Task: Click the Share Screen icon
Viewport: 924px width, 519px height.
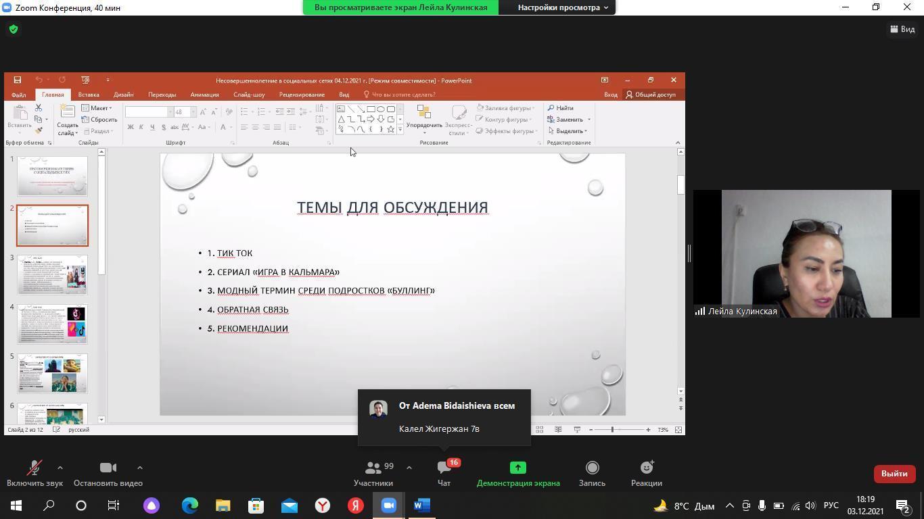Action: [x=517, y=468]
